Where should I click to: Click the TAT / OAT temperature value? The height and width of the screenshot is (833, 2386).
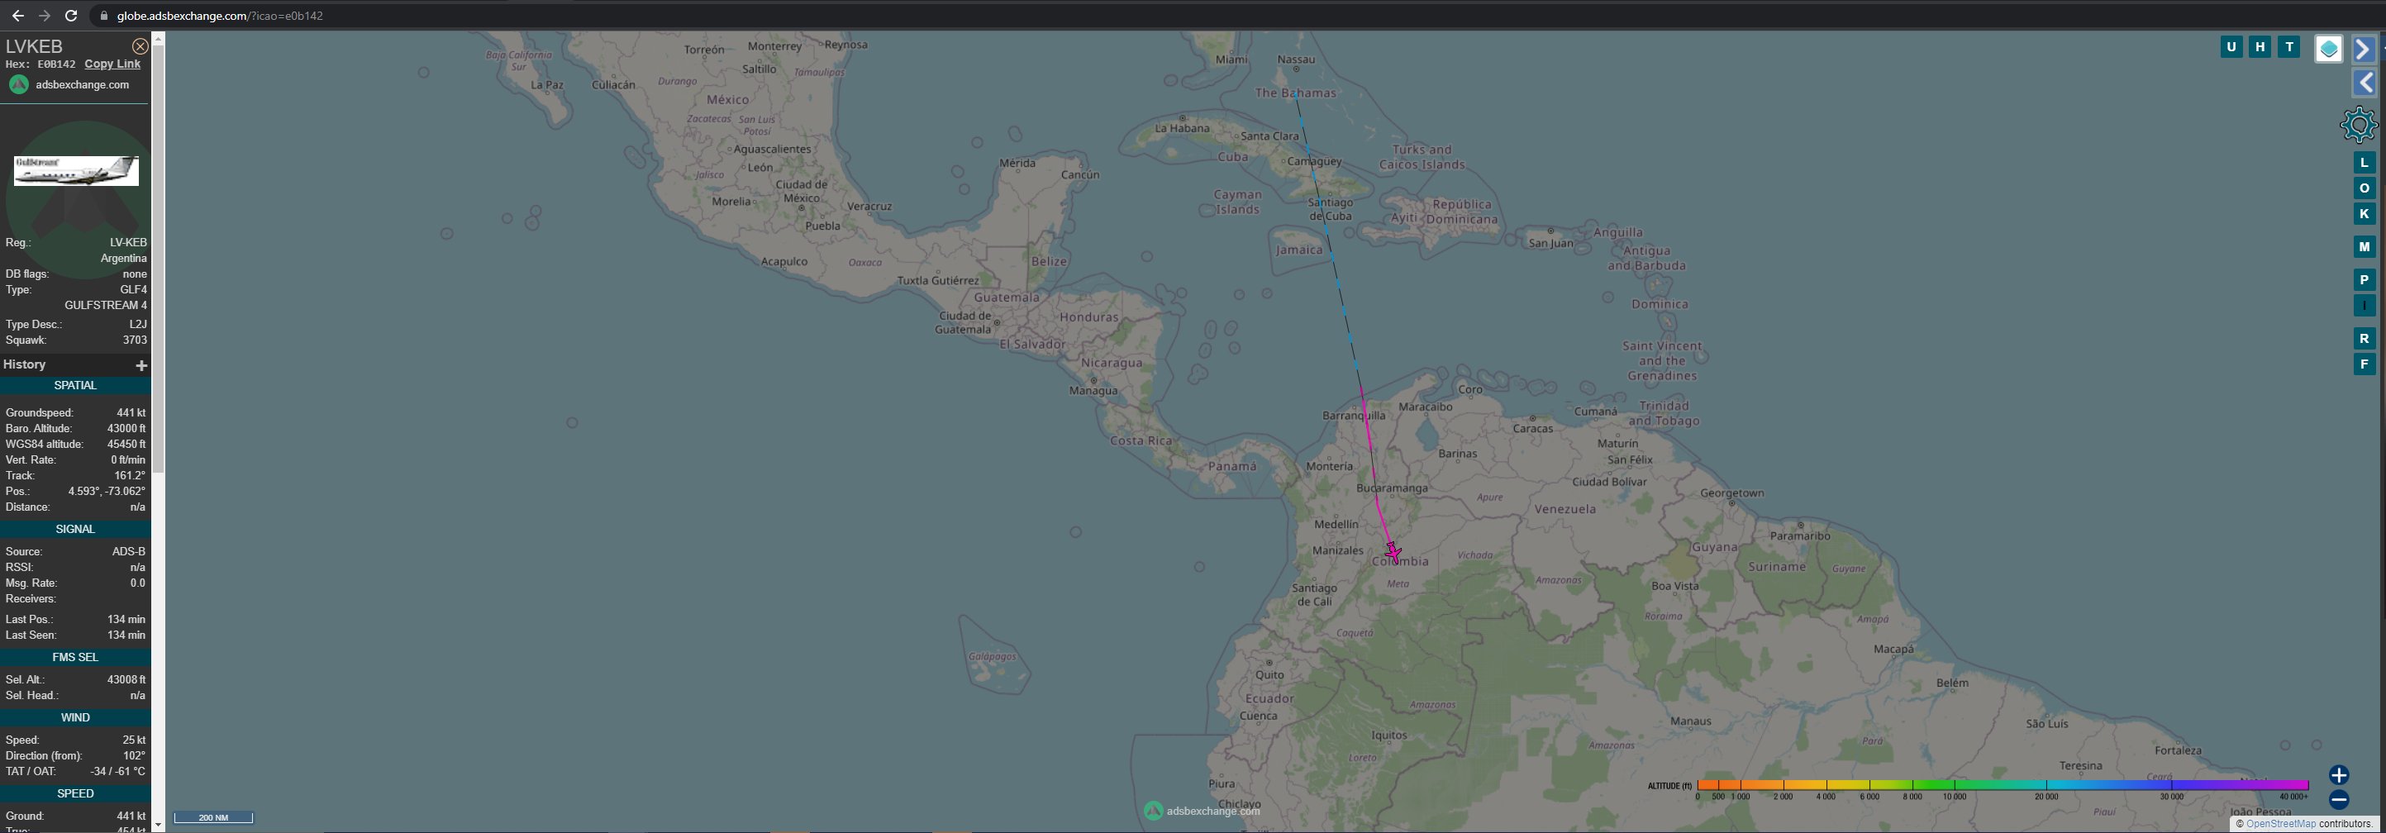click(x=117, y=771)
